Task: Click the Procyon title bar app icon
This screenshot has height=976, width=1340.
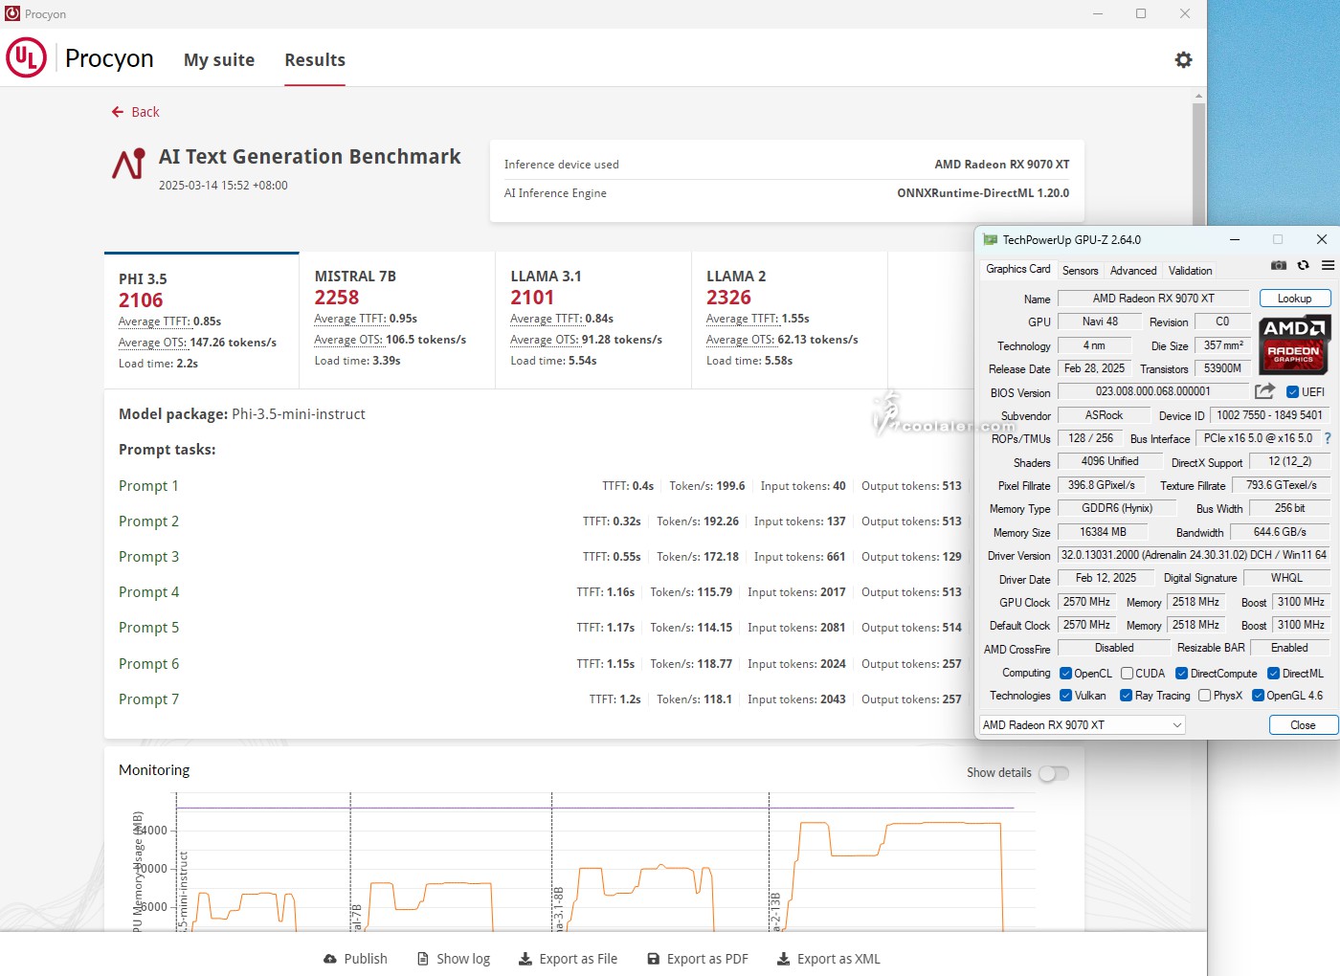Action: point(12,13)
